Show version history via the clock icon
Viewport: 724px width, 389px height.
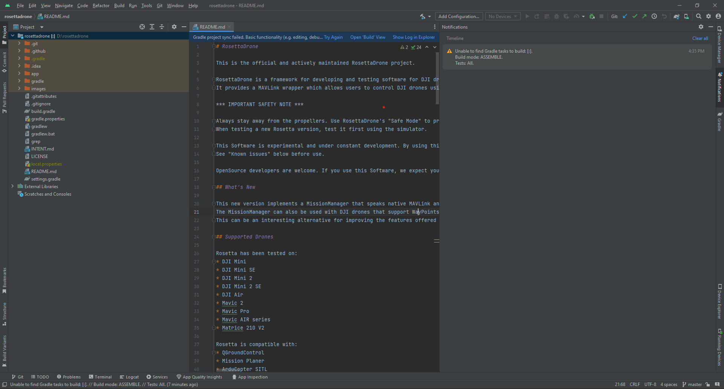coord(654,16)
